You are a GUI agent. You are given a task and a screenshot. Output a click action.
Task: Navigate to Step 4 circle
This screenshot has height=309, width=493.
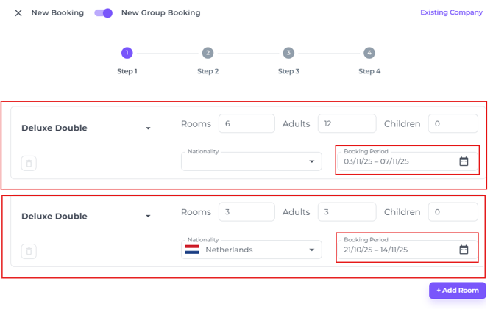tap(369, 53)
